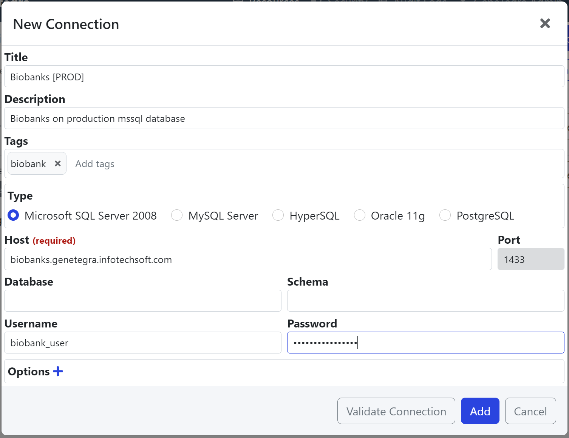
Task: Focus the Add tags input
Action: [302, 164]
